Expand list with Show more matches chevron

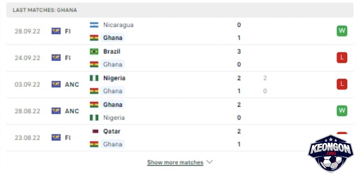click(209, 162)
